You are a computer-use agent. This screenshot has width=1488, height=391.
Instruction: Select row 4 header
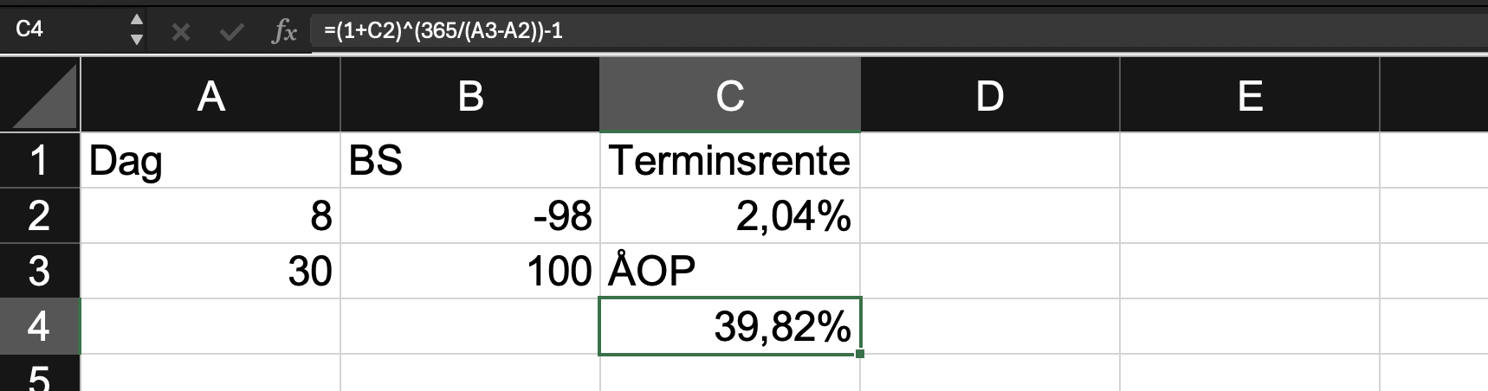pyautogui.click(x=40, y=326)
